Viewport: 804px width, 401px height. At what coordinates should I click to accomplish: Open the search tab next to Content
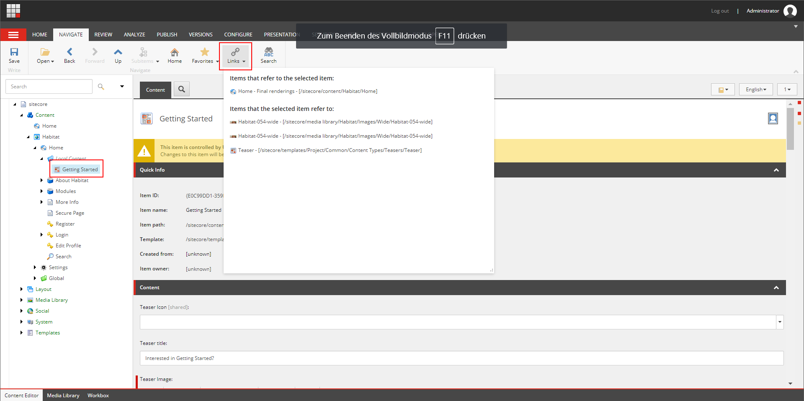[182, 89]
